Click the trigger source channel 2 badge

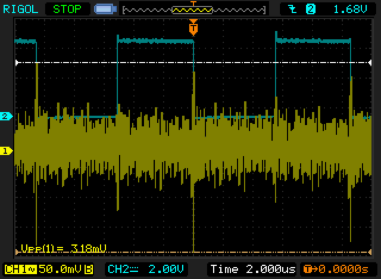tap(311, 10)
